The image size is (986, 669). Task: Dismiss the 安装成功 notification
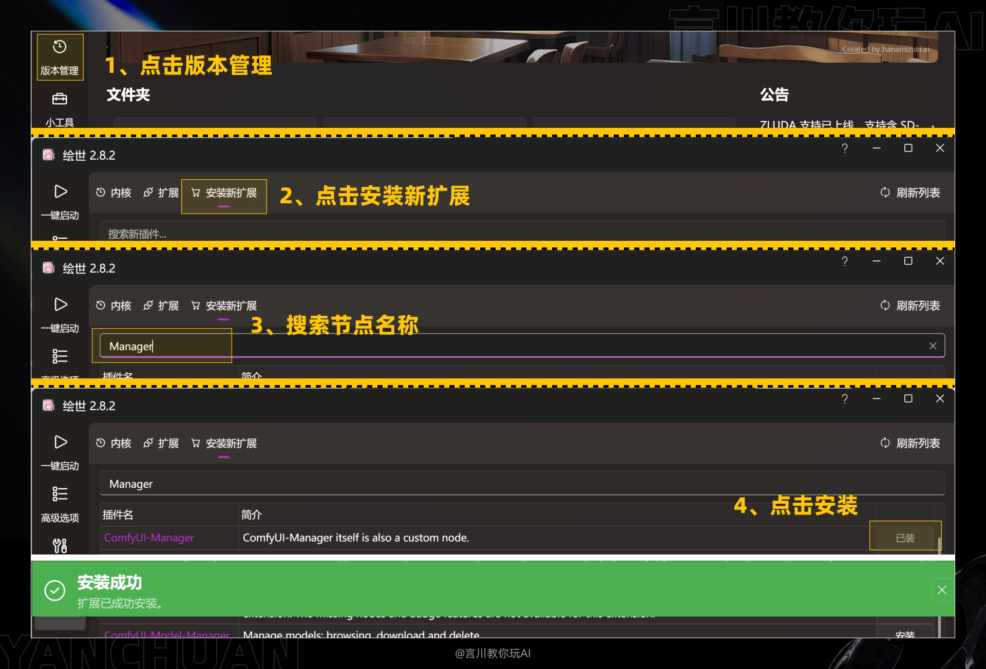[942, 590]
